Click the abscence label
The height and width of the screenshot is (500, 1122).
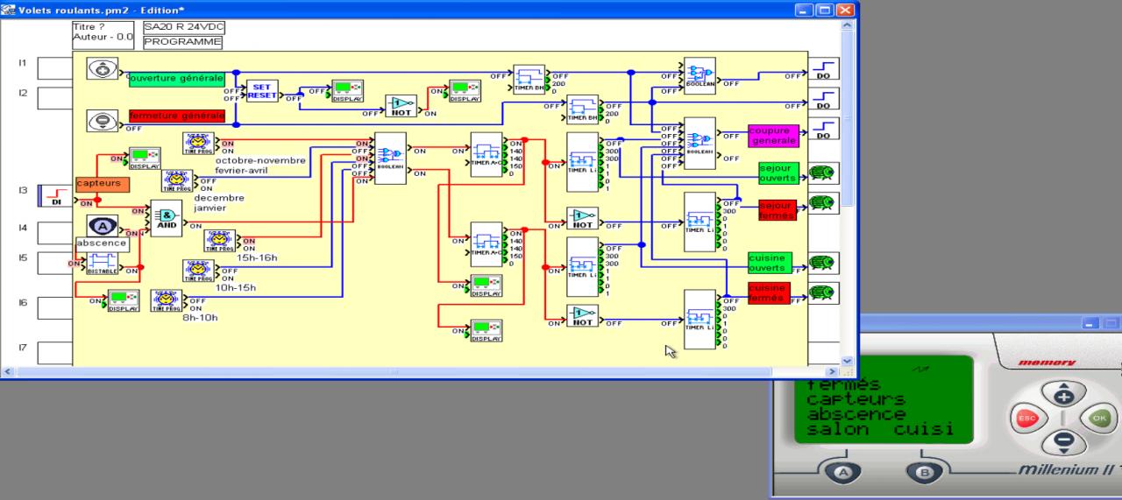point(103,243)
